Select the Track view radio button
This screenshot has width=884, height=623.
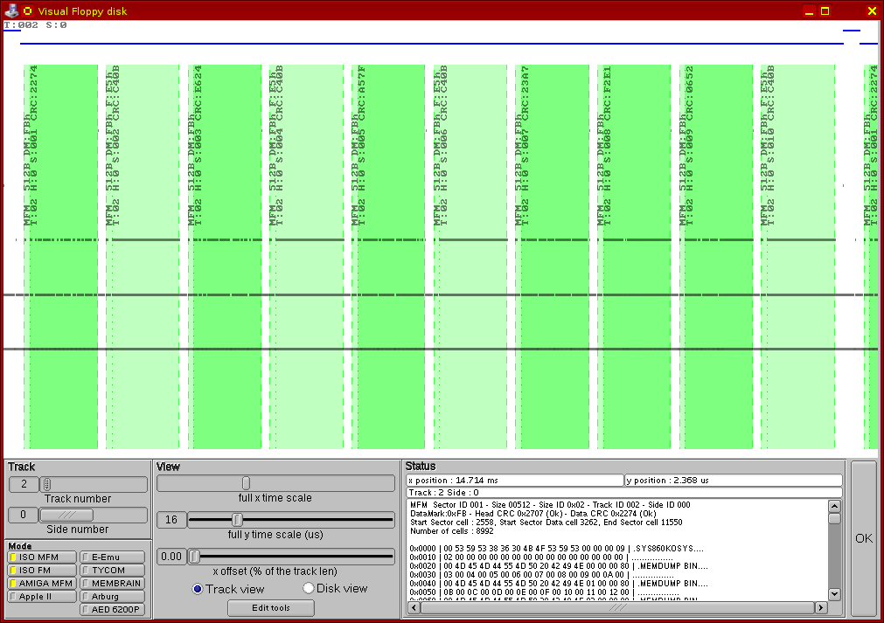tap(198, 589)
